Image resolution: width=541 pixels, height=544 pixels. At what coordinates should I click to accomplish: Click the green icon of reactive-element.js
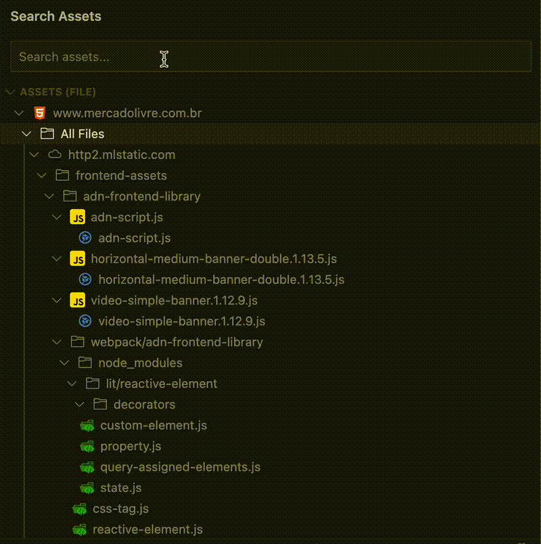tap(80, 530)
